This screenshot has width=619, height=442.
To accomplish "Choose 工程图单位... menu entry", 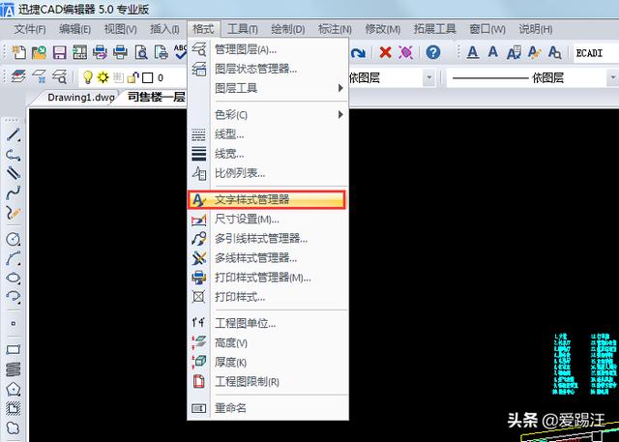I will pos(268,323).
